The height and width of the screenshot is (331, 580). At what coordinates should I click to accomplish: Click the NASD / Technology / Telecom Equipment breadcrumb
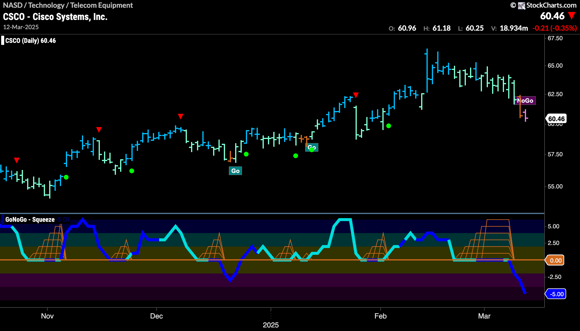coord(68,5)
